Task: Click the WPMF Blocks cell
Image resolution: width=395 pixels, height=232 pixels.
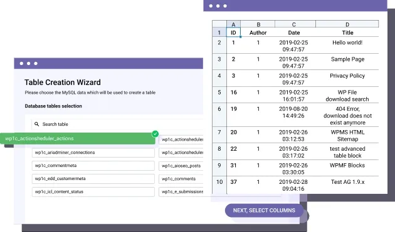Action: point(347,168)
